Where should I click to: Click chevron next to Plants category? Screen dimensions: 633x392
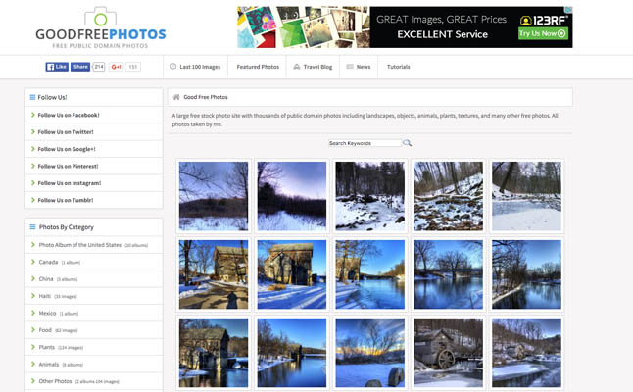pos(32,346)
